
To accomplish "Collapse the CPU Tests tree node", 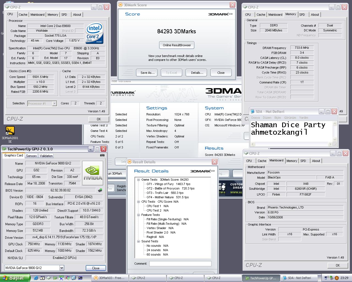I will (139, 202).
